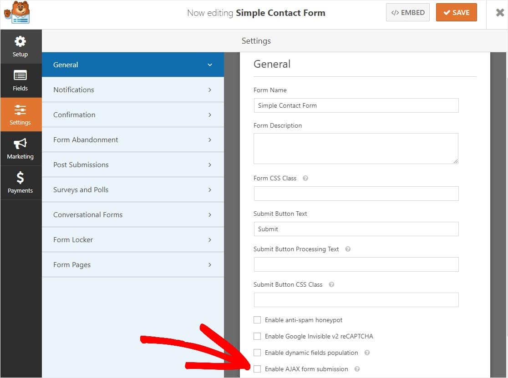Open Form Pages settings label
The height and width of the screenshot is (378, 508).
(72, 265)
